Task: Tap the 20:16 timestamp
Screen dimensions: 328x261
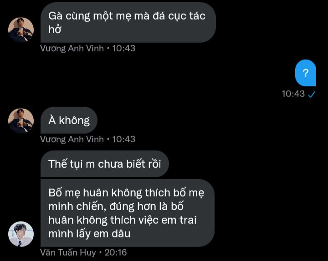Action: (x=116, y=253)
